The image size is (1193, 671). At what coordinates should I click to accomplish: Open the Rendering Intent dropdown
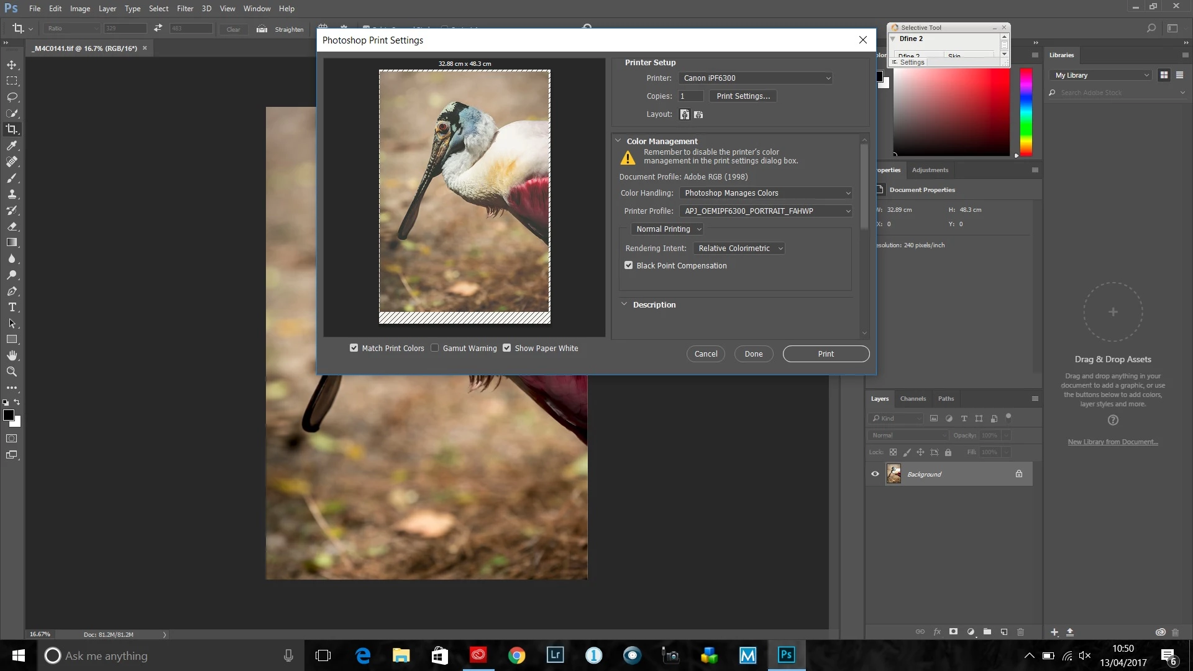point(739,248)
